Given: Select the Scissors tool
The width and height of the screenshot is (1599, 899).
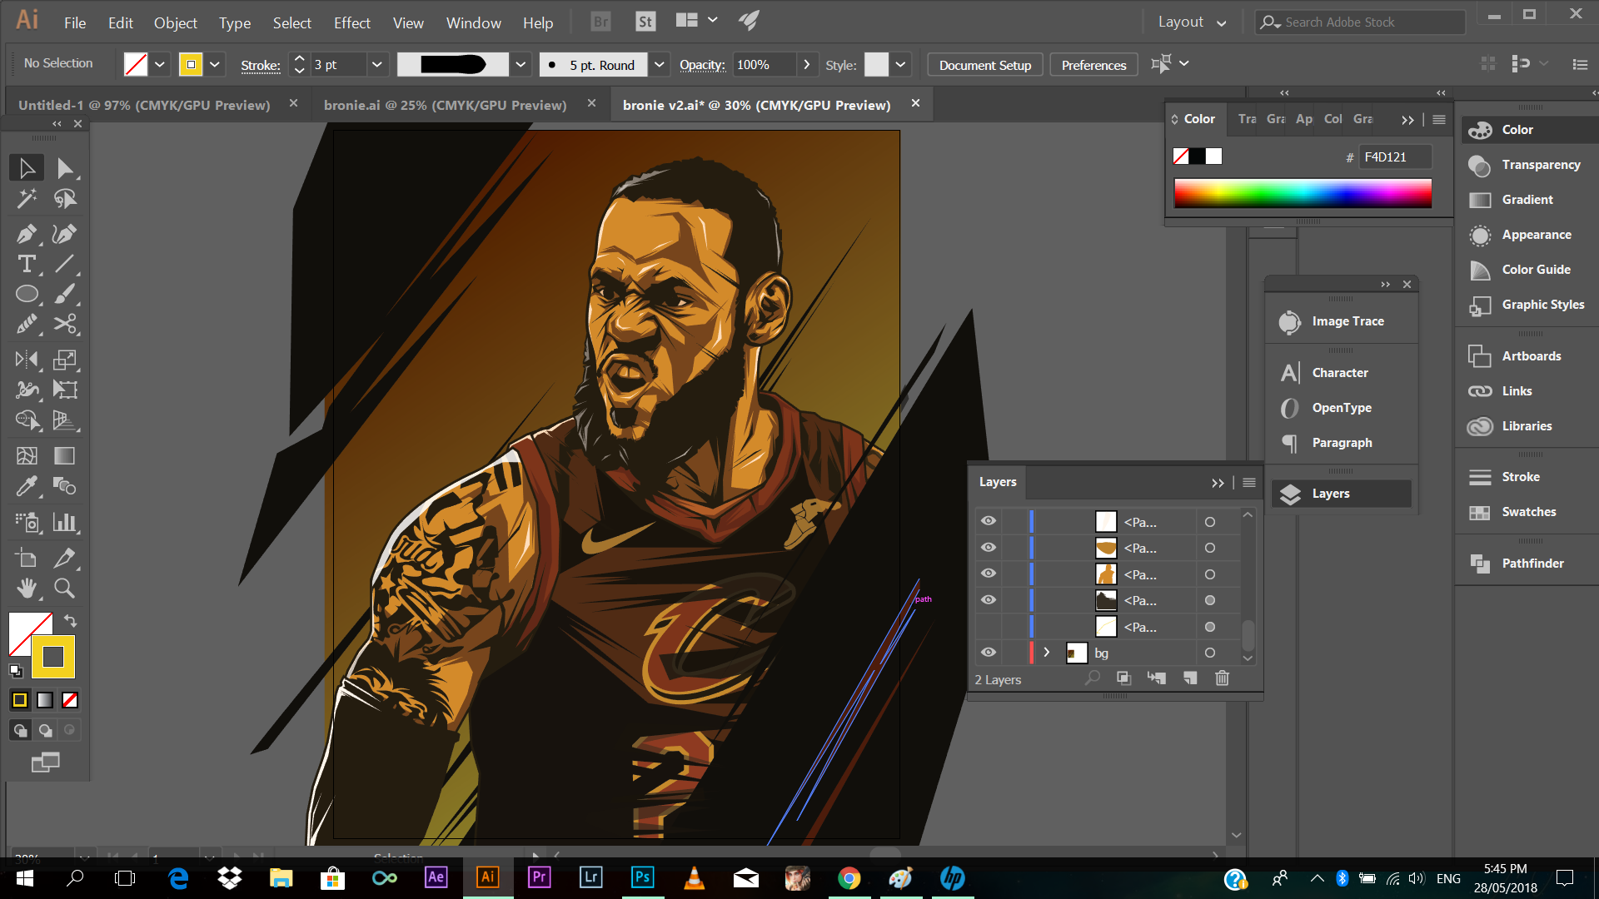Looking at the screenshot, I should [x=65, y=324].
